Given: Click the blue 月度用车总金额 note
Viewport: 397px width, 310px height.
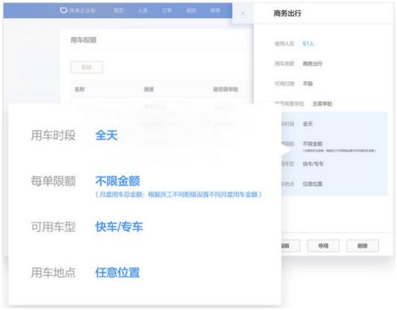Looking at the screenshot, I should [x=179, y=195].
